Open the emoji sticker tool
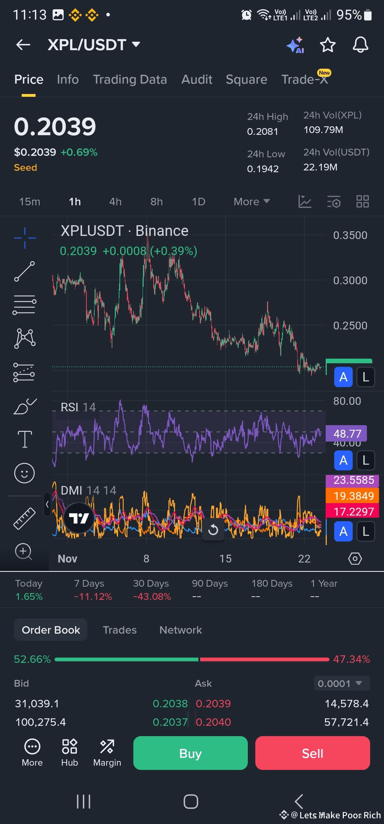 (25, 473)
